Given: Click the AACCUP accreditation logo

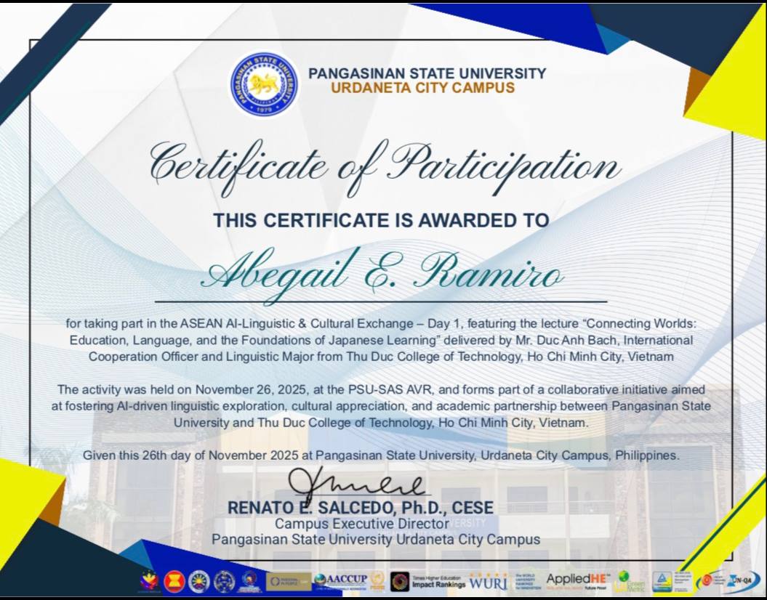Looking at the screenshot, I should click(341, 580).
